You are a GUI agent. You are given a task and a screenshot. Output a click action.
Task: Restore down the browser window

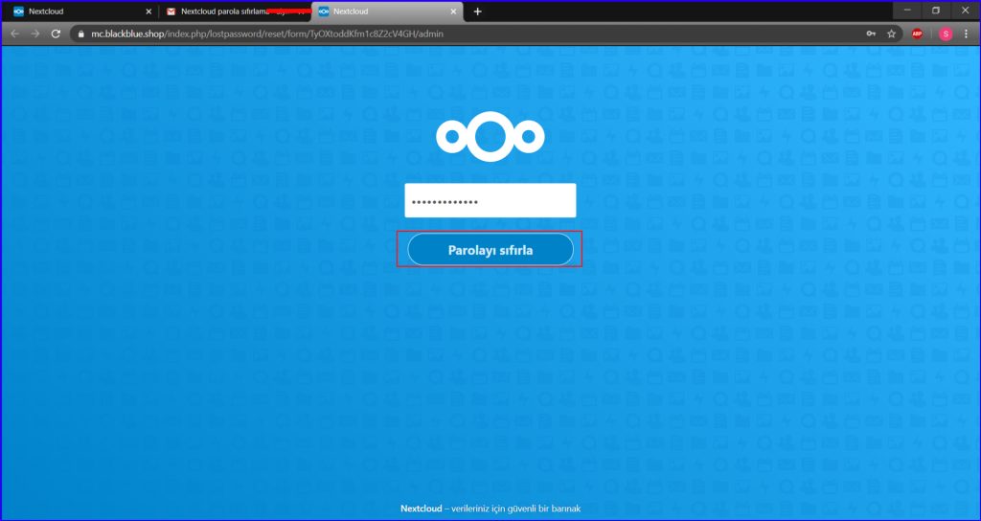coord(936,11)
